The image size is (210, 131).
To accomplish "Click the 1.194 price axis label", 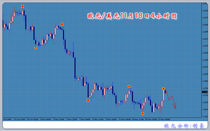I will pyautogui.click(x=205, y=53).
